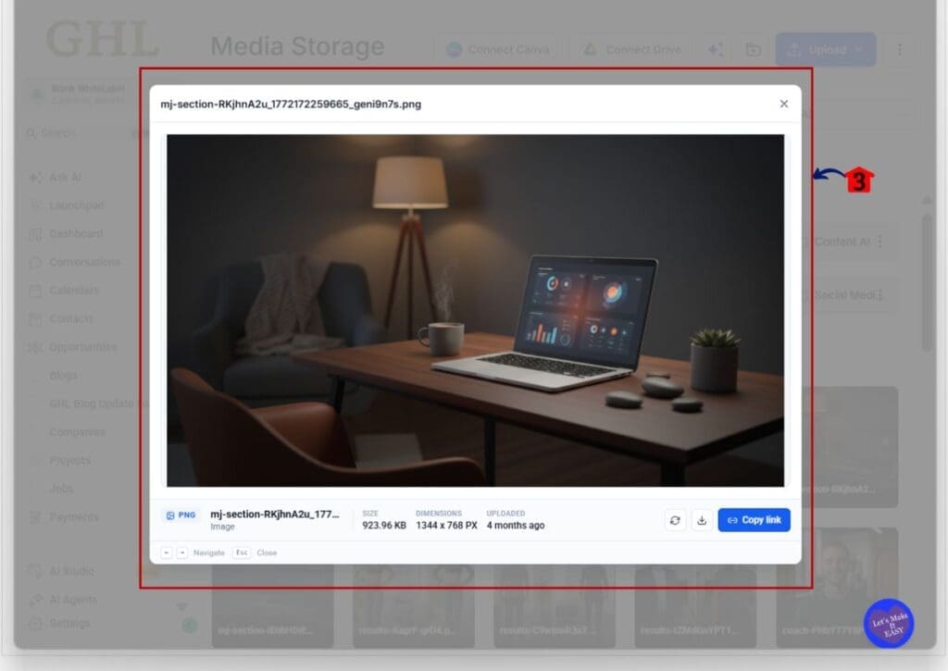
Task: Open the Let's Make It EASY chat widget
Action: (x=888, y=623)
